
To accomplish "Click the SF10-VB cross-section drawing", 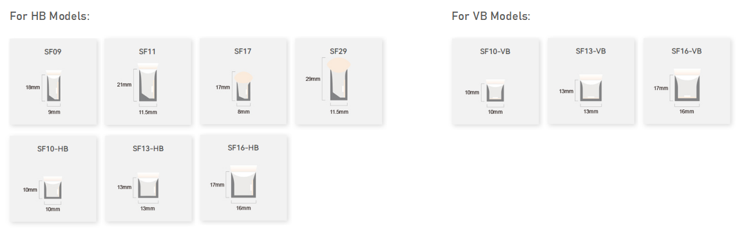I will pyautogui.click(x=495, y=91).
